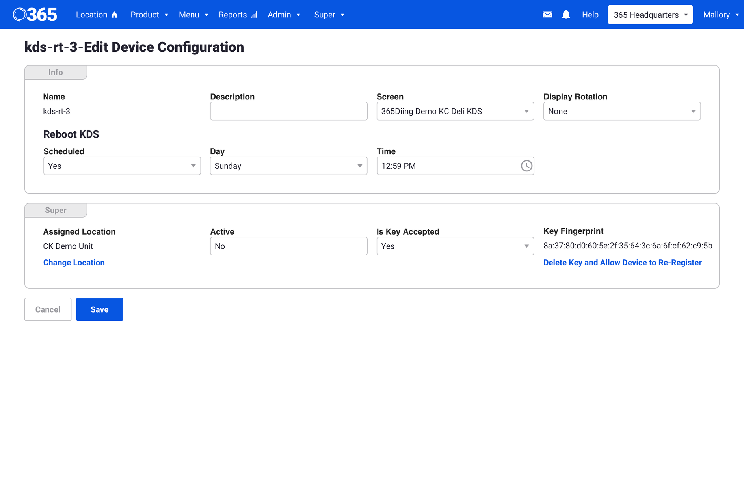Click the clock icon in Time field
744x477 pixels.
(526, 166)
